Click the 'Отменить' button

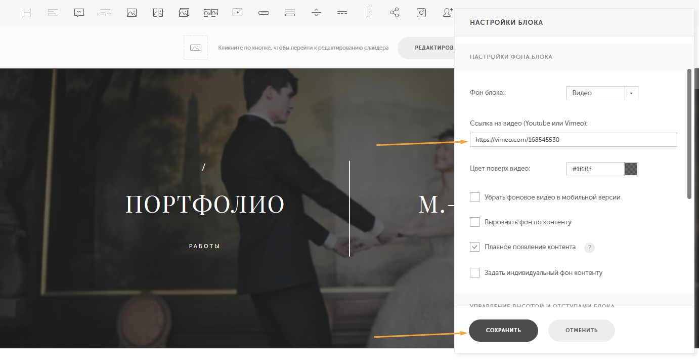pyautogui.click(x=582, y=330)
